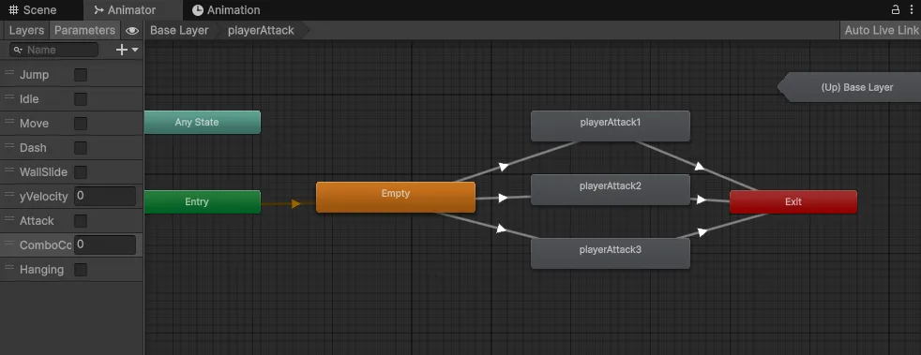Click the Jump parameter label
Screen dimensions: 921x355
[x=34, y=75]
